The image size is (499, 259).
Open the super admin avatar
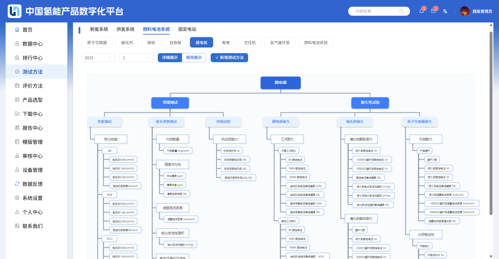(465, 11)
